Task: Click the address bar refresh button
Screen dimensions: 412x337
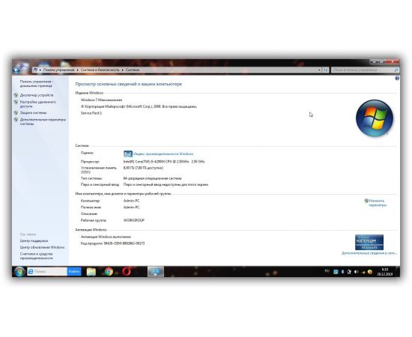Action: pos(326,70)
